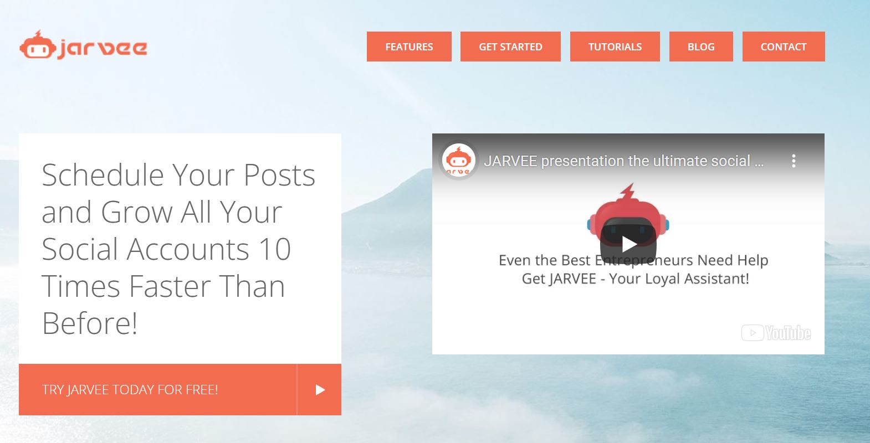Click the Jarvee robot logo
Image resolution: width=870 pixels, height=443 pixels.
83,45
